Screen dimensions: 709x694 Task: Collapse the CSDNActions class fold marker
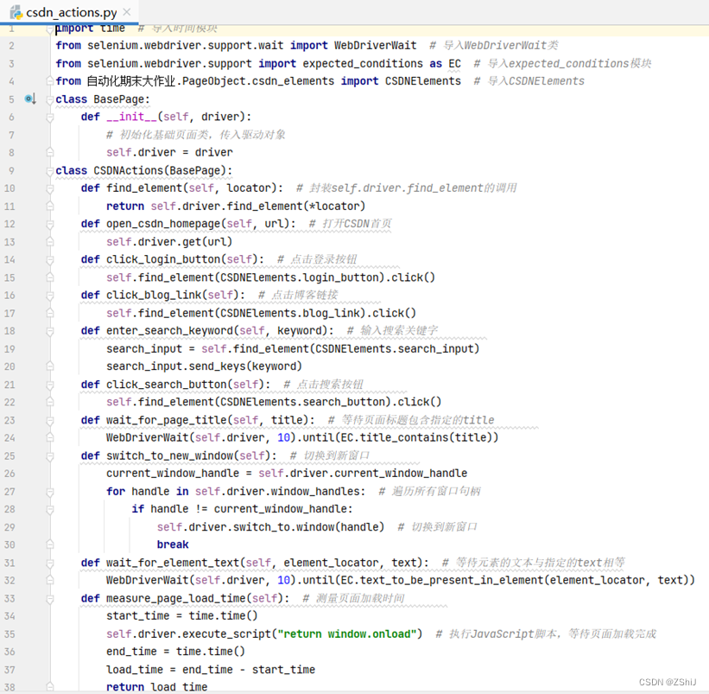tap(50, 171)
